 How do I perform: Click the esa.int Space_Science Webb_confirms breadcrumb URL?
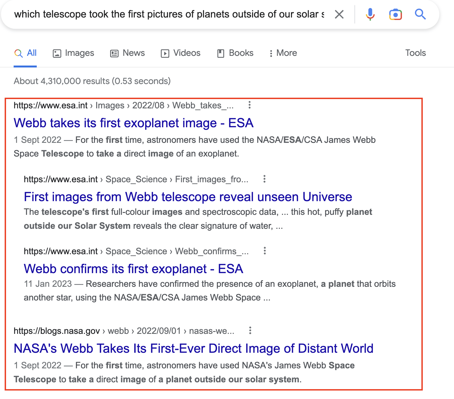click(x=136, y=251)
